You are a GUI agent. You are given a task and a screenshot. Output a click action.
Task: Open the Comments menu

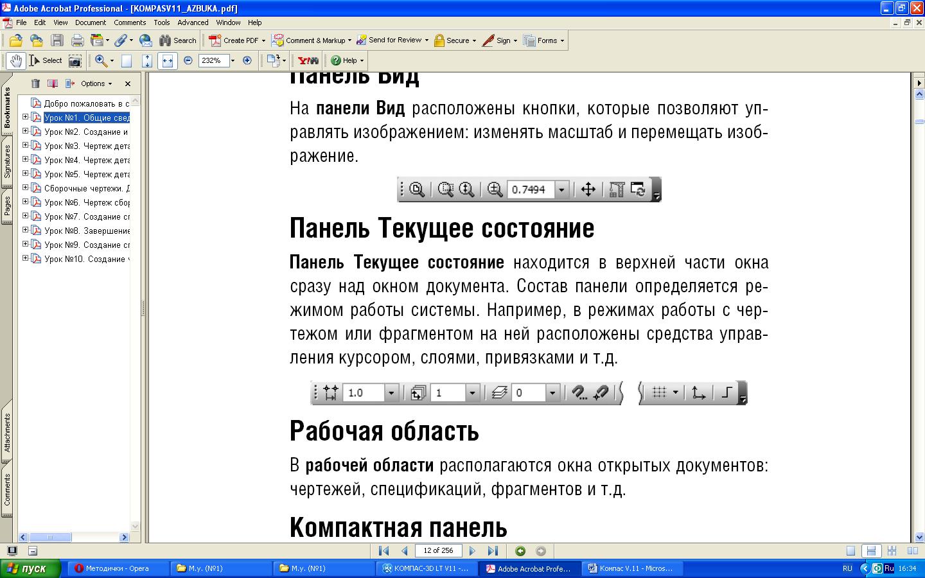(130, 22)
